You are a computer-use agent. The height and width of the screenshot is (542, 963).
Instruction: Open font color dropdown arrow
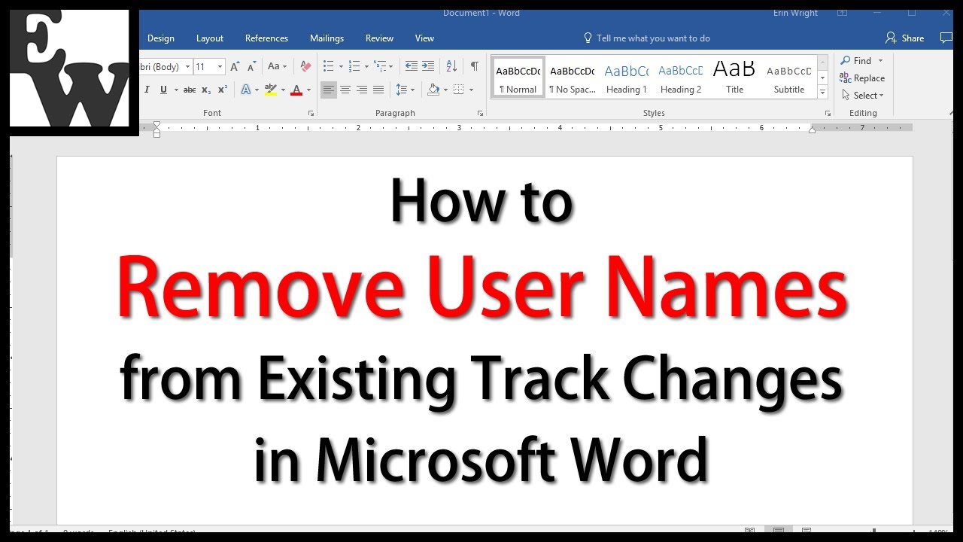point(308,90)
